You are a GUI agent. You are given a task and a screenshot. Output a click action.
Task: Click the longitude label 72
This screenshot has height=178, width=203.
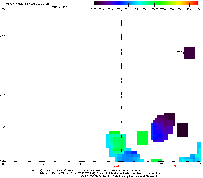pyautogui.click(x=161, y=164)
